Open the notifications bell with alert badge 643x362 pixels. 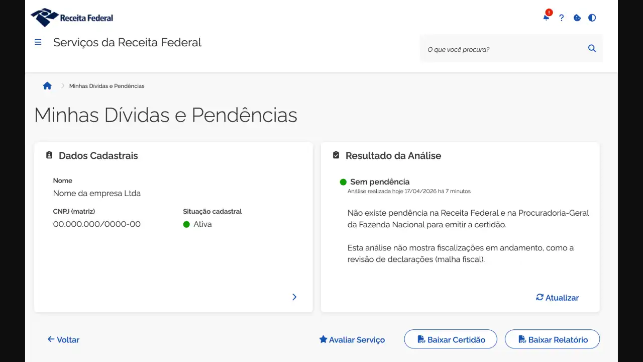tap(546, 18)
